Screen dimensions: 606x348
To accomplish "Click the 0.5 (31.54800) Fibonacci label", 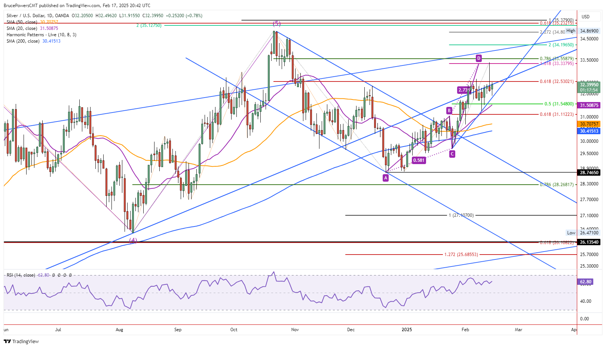I will coord(559,104).
